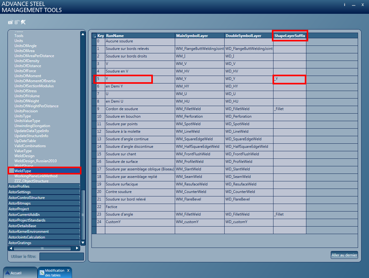Focus the Utiliser le filtre input field

coord(62,257)
